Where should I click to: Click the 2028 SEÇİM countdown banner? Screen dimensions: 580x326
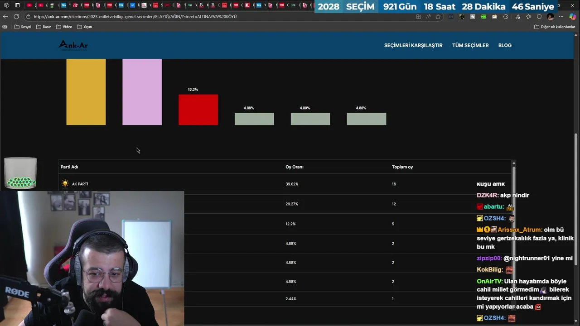click(436, 7)
